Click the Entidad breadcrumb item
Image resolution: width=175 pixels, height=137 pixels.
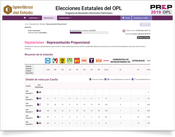coord(42,24)
